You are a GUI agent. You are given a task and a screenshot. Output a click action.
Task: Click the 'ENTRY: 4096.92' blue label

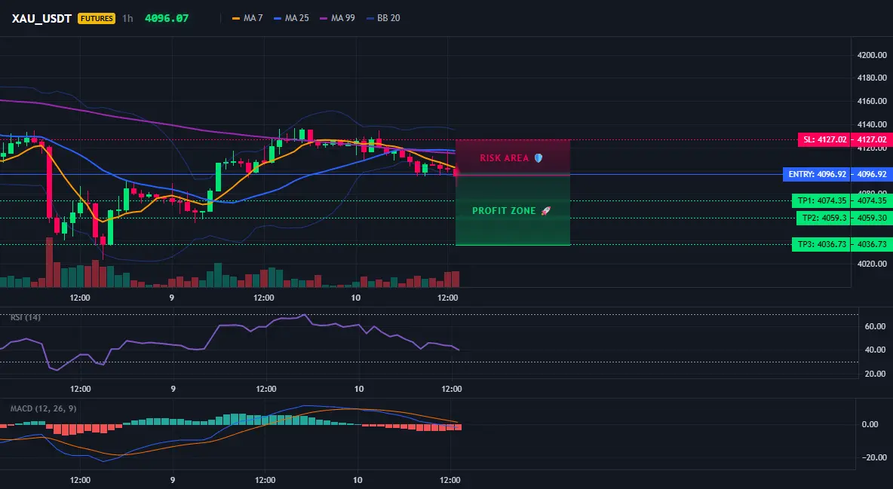pyautogui.click(x=817, y=174)
